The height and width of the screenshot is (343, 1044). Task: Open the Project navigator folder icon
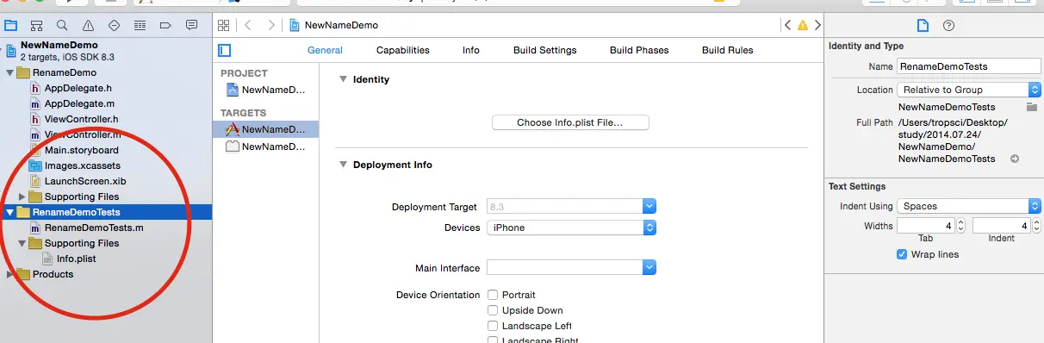tap(11, 25)
